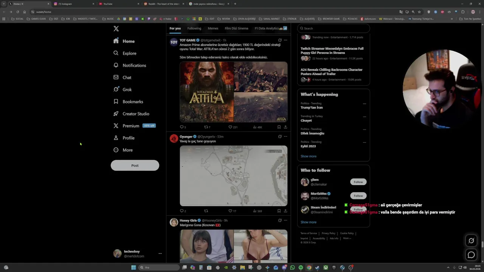Viewport: 484px width, 272px height.
Task: Switch to the Film Dizi Sinema tab
Action: tap(236, 28)
